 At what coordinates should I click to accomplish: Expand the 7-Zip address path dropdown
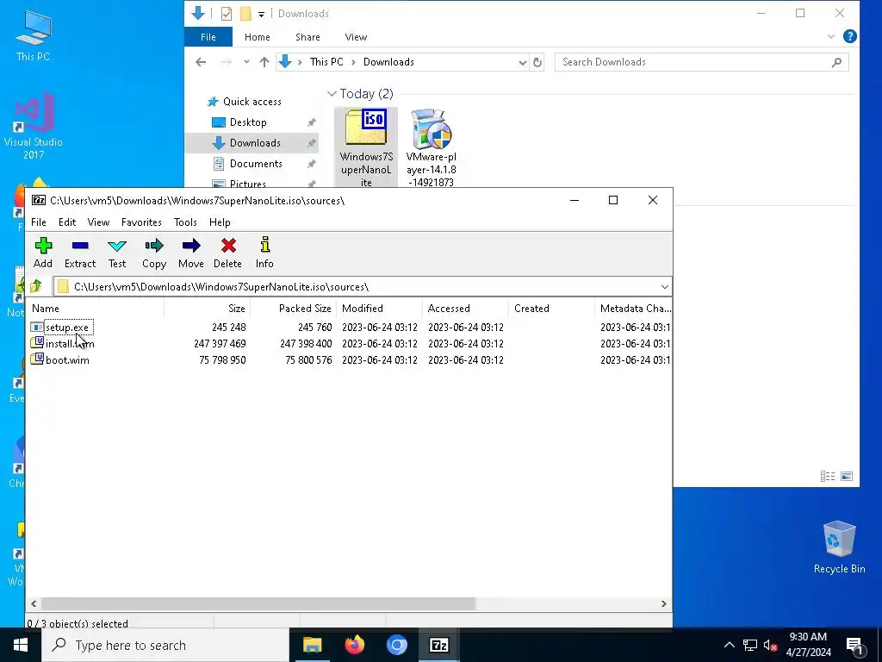tap(664, 286)
